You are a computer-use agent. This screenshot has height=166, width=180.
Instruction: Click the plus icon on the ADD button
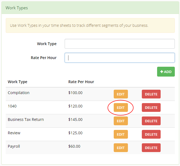point(162,72)
